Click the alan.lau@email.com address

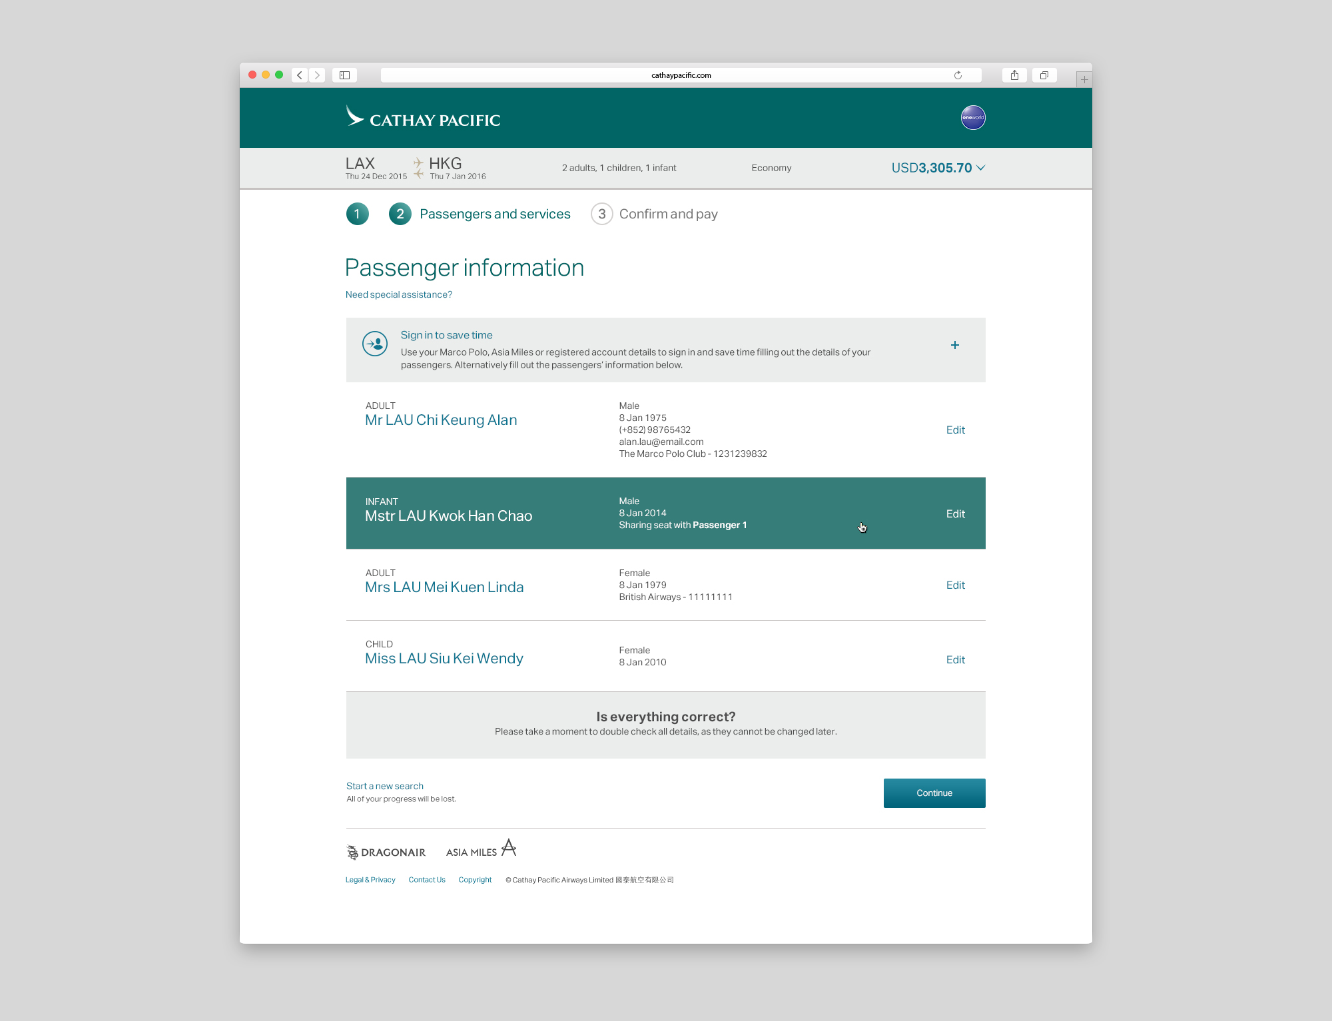point(661,442)
